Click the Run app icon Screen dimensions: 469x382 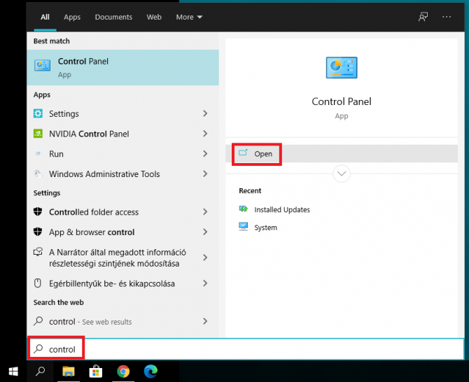[x=38, y=154]
